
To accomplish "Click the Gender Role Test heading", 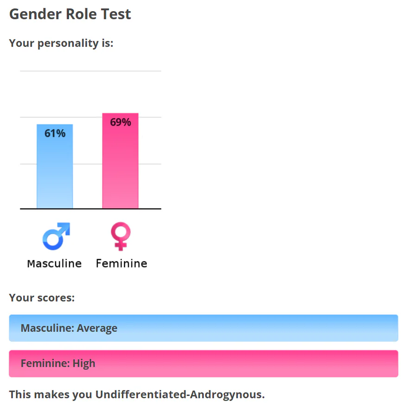I will (70, 14).
